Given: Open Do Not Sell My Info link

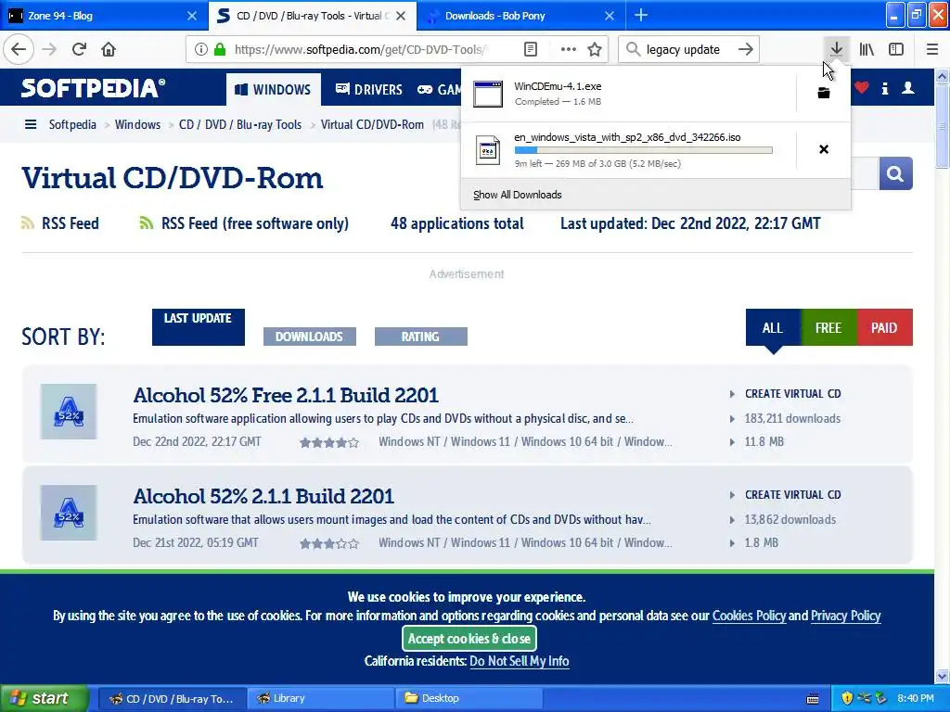Looking at the screenshot, I should [520, 661].
